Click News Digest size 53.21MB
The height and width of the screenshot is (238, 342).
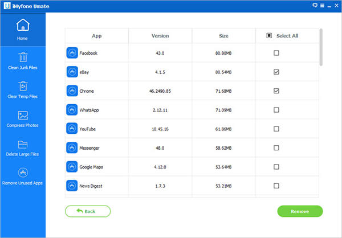(223, 186)
